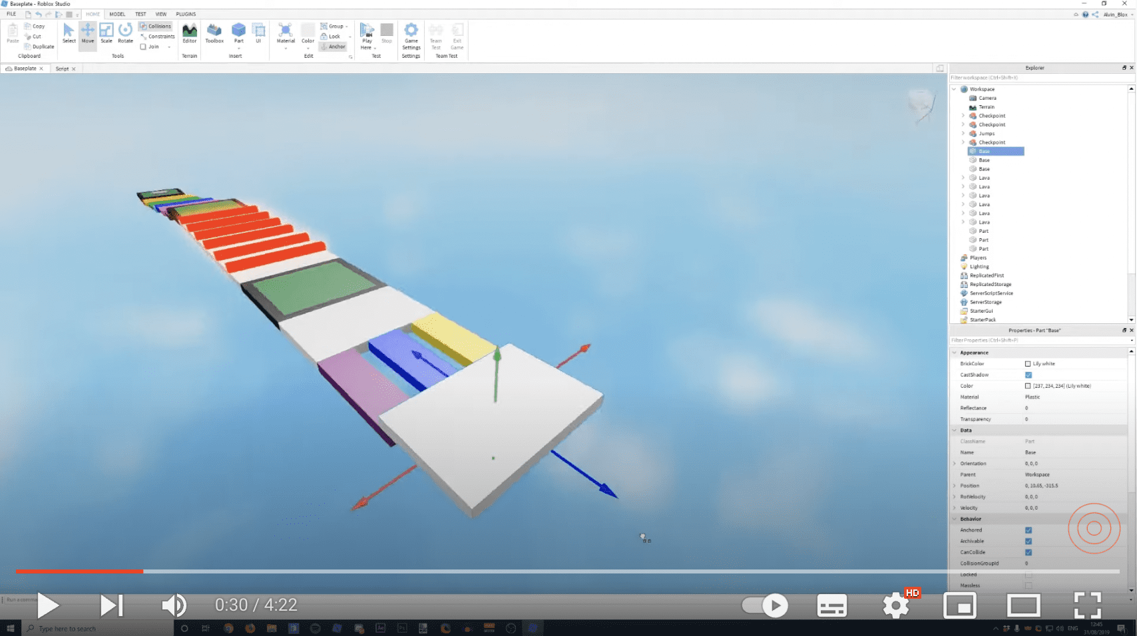Click the UI insert icon
1137x636 pixels.
[258, 33]
